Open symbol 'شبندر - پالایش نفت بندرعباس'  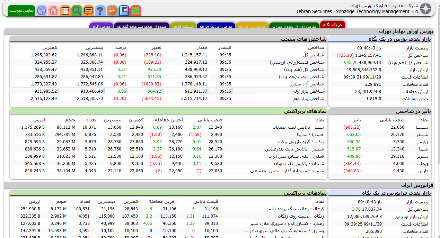coord(294,149)
